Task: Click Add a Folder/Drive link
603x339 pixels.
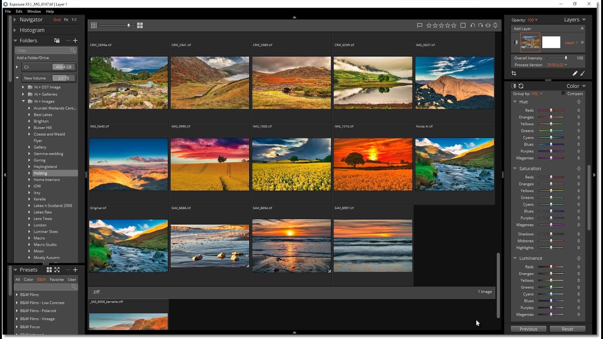Action: coord(33,58)
